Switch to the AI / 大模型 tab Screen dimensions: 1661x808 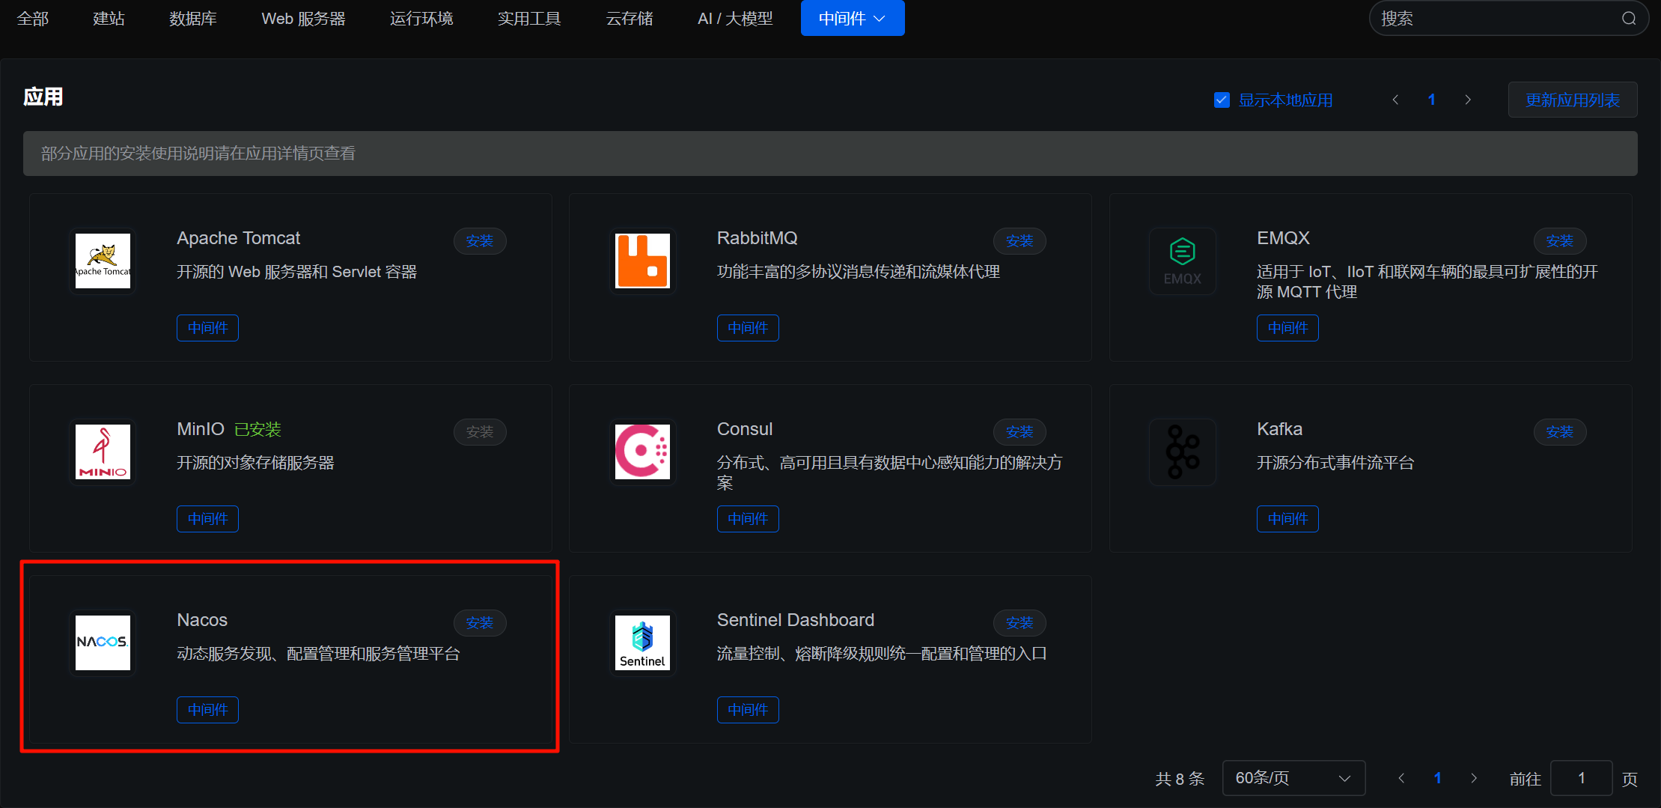pyautogui.click(x=735, y=19)
